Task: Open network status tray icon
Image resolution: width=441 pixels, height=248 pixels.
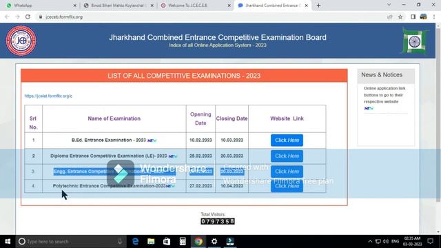Action: tap(378, 242)
